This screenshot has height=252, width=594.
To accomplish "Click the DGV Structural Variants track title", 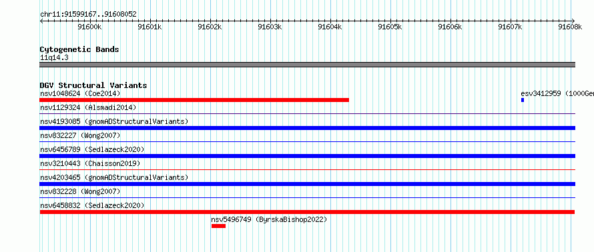I will [93, 85].
